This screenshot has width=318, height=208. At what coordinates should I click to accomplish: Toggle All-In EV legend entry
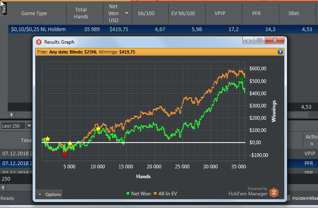click(165, 193)
